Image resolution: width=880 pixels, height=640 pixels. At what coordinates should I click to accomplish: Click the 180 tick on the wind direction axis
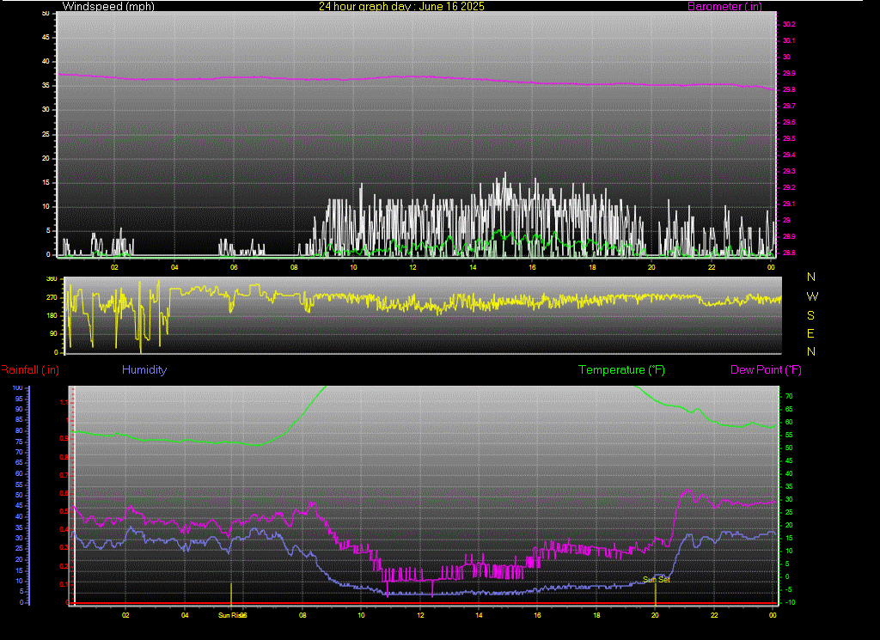coord(52,315)
